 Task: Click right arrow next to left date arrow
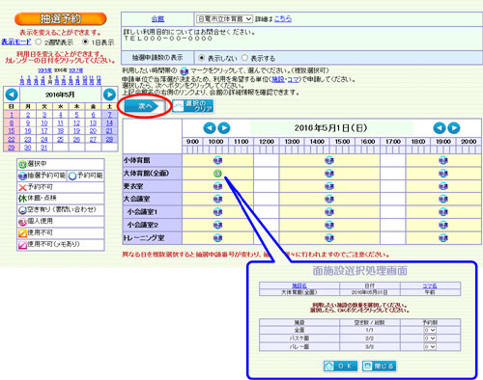point(224,128)
